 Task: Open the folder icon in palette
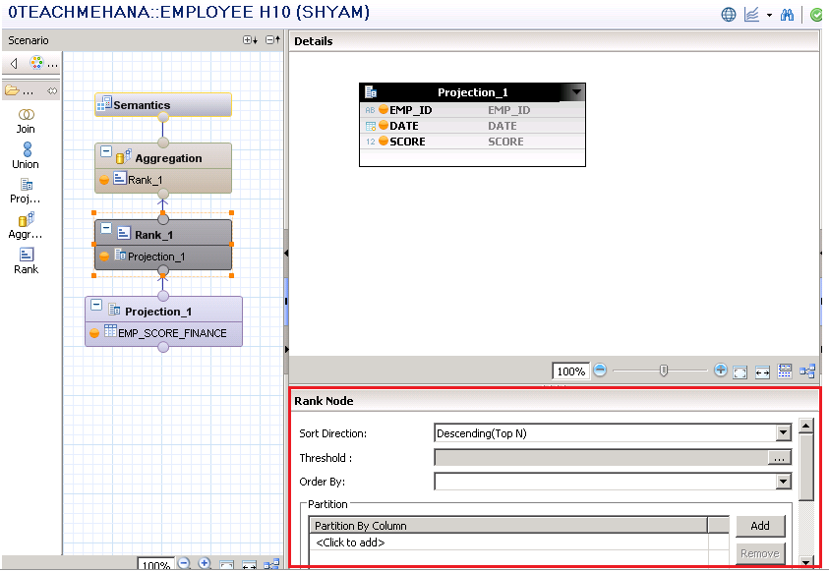(x=12, y=90)
